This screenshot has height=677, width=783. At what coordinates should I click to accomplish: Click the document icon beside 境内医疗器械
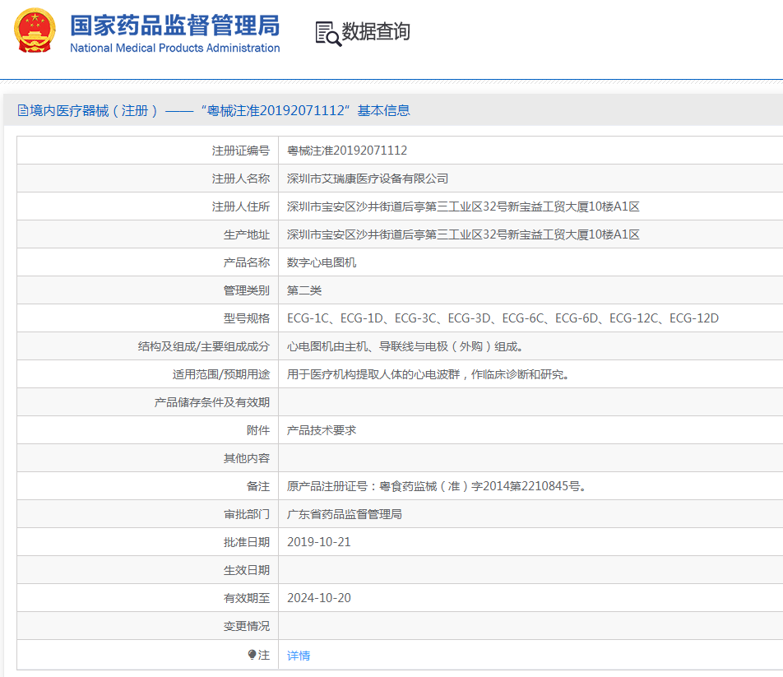pyautogui.click(x=22, y=110)
